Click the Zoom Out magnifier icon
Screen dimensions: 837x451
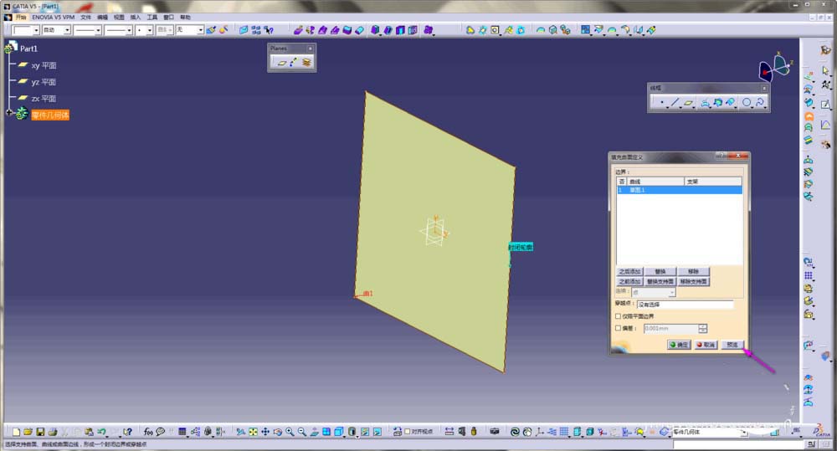(x=302, y=432)
